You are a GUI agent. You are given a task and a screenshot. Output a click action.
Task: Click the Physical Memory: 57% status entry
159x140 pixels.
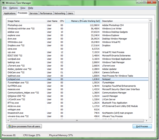pyautogui.click(x=61, y=135)
